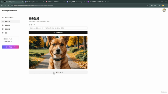Click the AI Image Generator title
Viewport: 168px width, 94px height.
[x=9, y=10]
